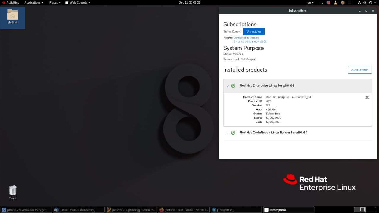
Task: Open the Web Console dropdown menu
Action: (x=78, y=2)
